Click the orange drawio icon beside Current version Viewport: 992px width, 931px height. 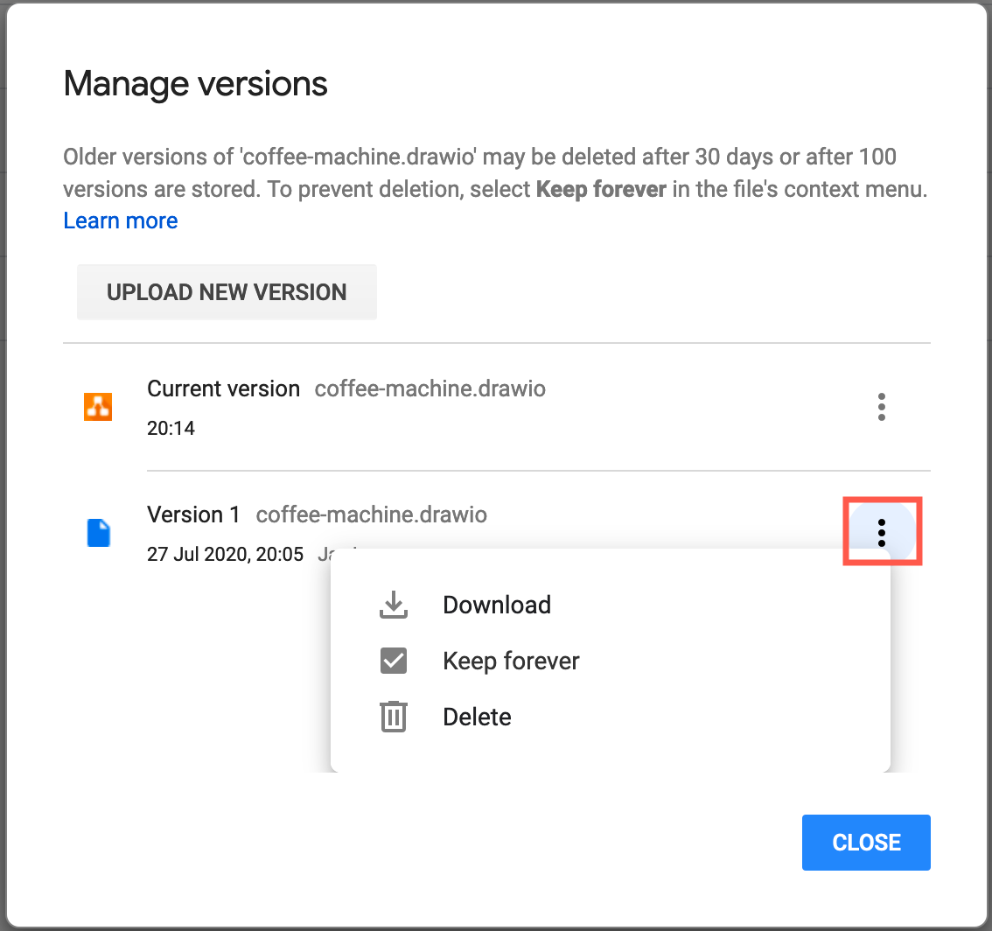pos(98,406)
